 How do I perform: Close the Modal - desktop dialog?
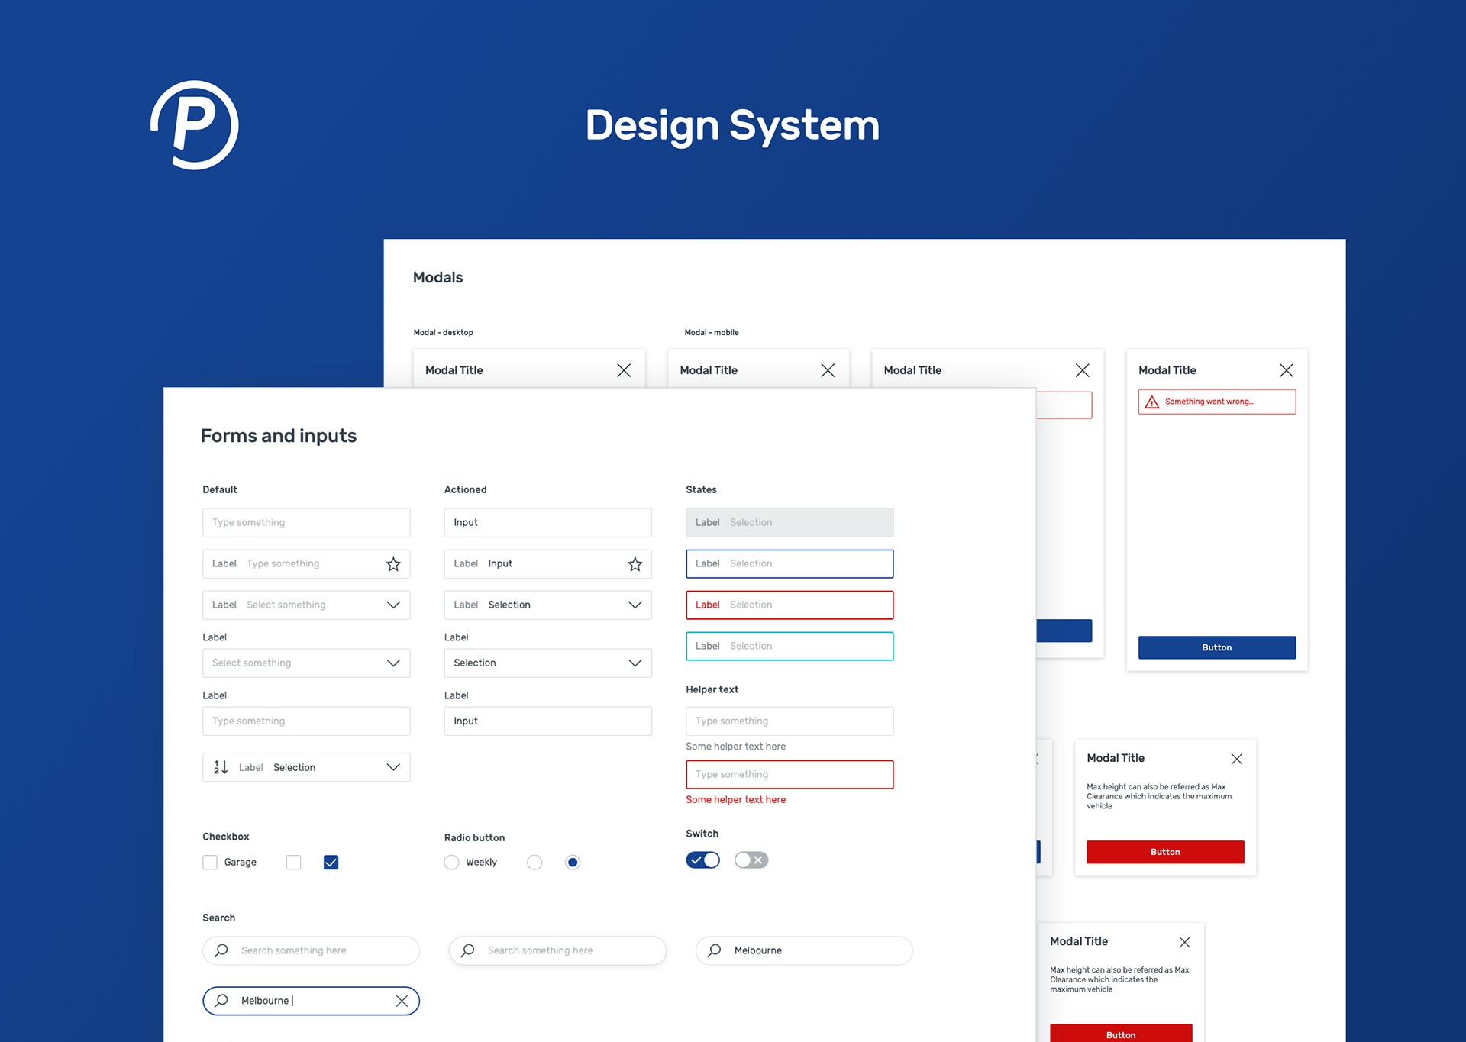point(624,370)
